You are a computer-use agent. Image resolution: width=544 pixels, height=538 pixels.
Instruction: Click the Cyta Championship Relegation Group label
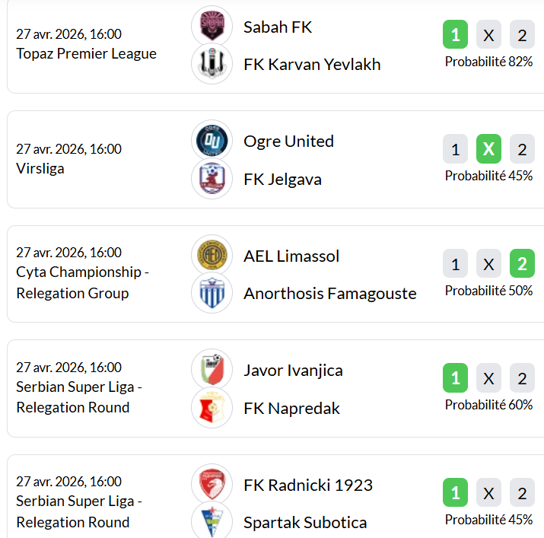(82, 282)
